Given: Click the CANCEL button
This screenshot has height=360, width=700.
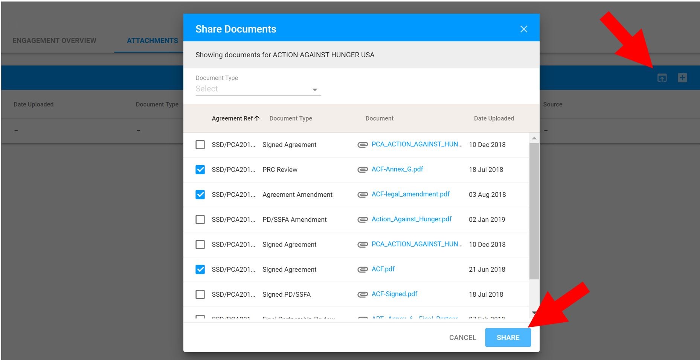Looking at the screenshot, I should tap(462, 337).
